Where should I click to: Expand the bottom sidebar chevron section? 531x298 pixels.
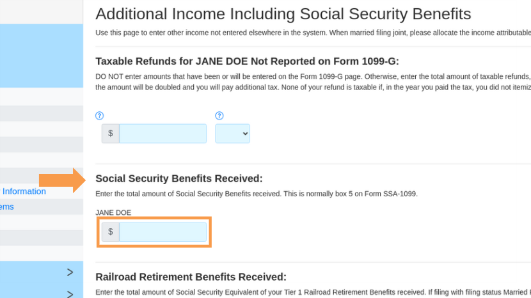click(x=70, y=294)
